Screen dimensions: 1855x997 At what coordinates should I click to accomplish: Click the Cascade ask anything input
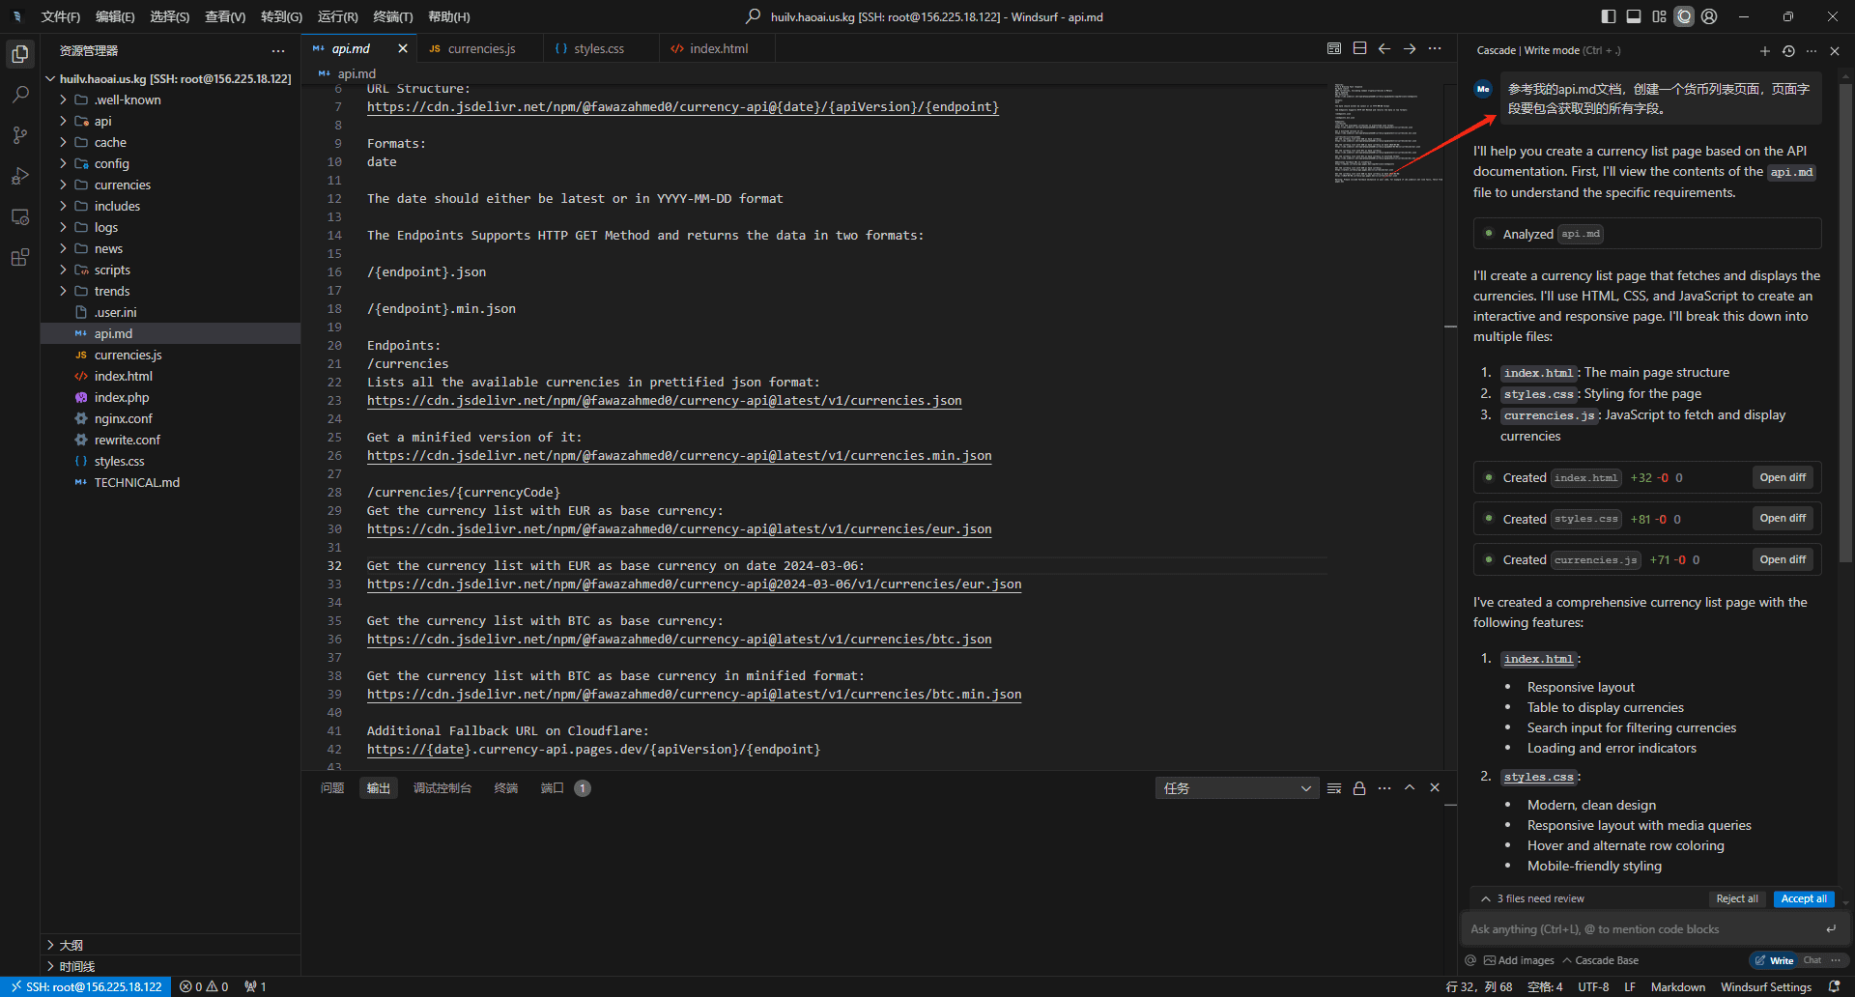pos(1642,929)
